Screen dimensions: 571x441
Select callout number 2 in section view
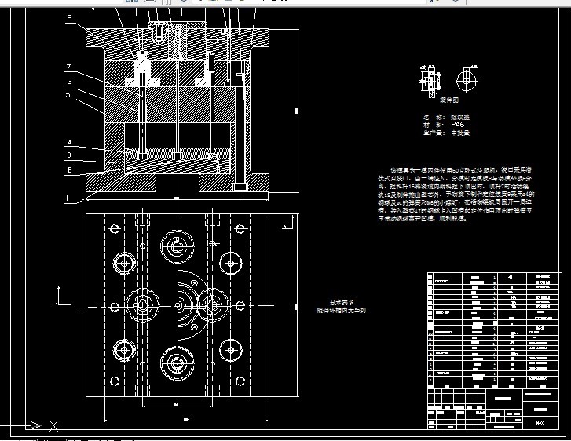70,169
